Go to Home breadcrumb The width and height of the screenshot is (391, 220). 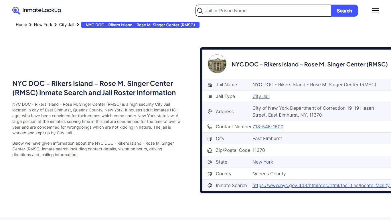pyautogui.click(x=21, y=25)
